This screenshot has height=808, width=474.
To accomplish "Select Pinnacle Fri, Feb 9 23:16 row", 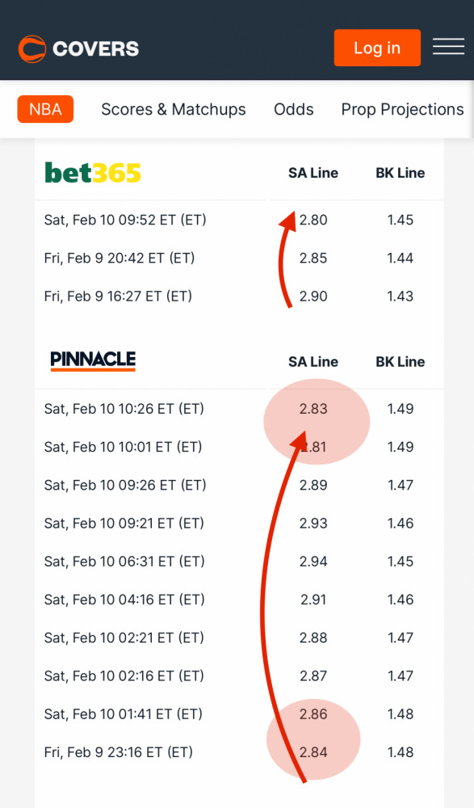I will (x=239, y=752).
